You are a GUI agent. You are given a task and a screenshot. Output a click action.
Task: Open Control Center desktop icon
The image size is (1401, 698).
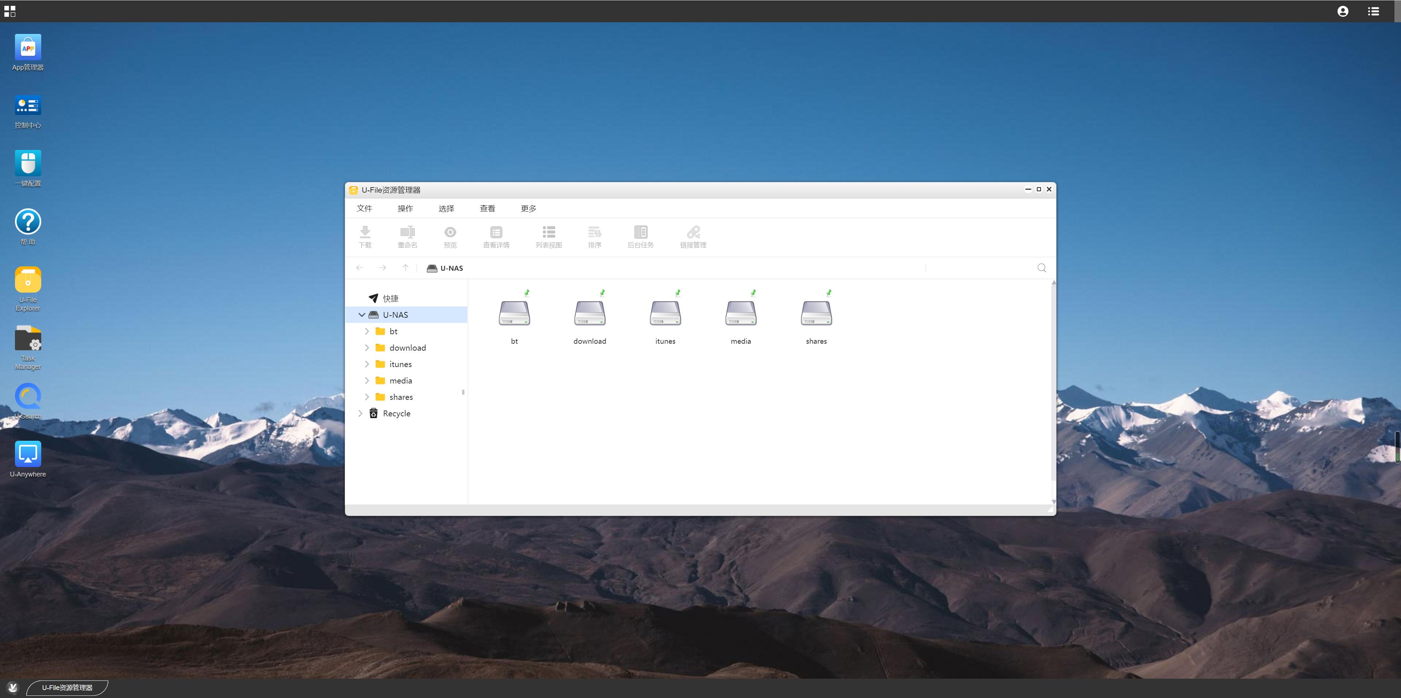28,111
